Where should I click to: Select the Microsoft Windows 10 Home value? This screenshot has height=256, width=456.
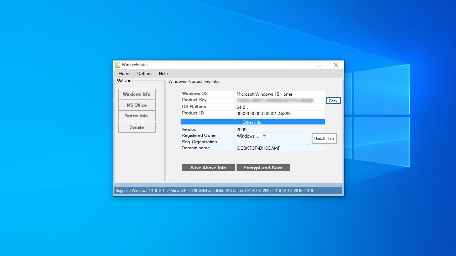264,94
